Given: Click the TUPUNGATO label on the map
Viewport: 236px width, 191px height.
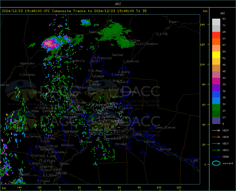Looking at the screenshot, I should [47, 149].
